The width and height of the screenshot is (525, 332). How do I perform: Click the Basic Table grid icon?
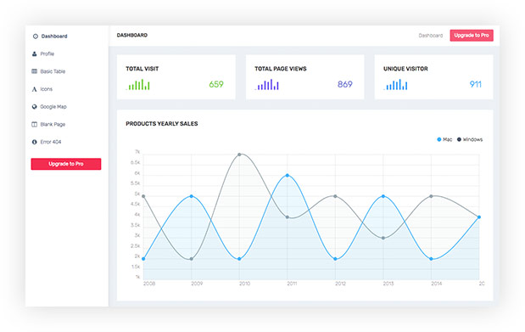pyautogui.click(x=34, y=71)
